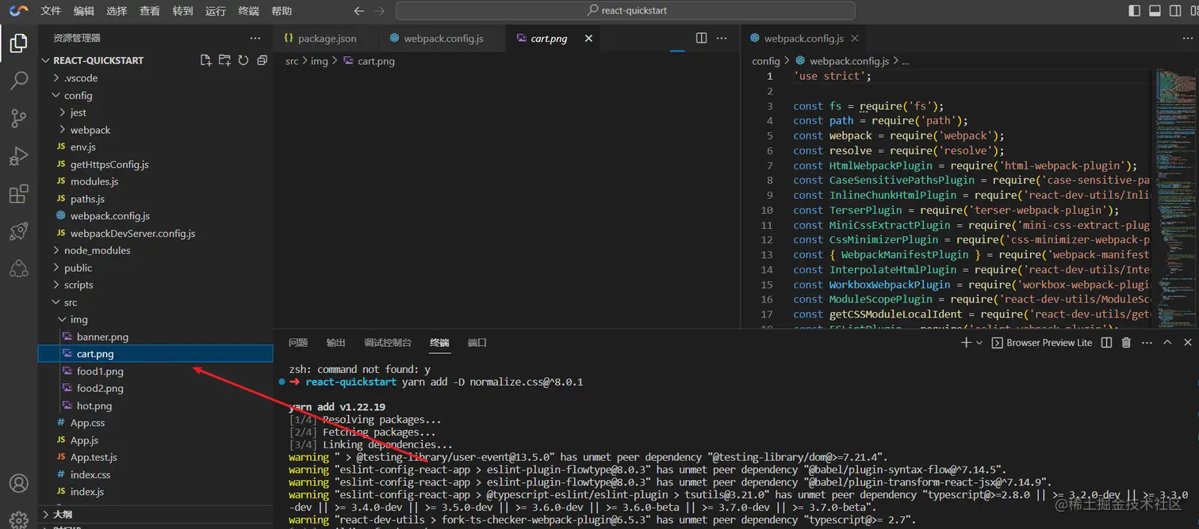This screenshot has width=1199, height=529.
Task: Open the 帮助 menu
Action: pyautogui.click(x=282, y=11)
